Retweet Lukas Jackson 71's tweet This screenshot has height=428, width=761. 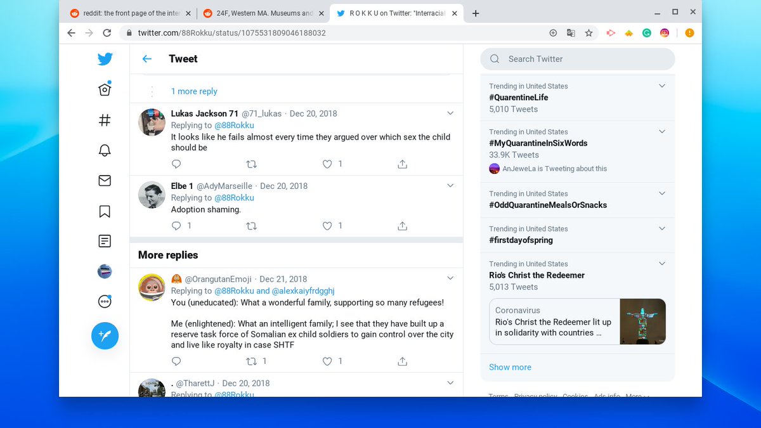coord(251,164)
